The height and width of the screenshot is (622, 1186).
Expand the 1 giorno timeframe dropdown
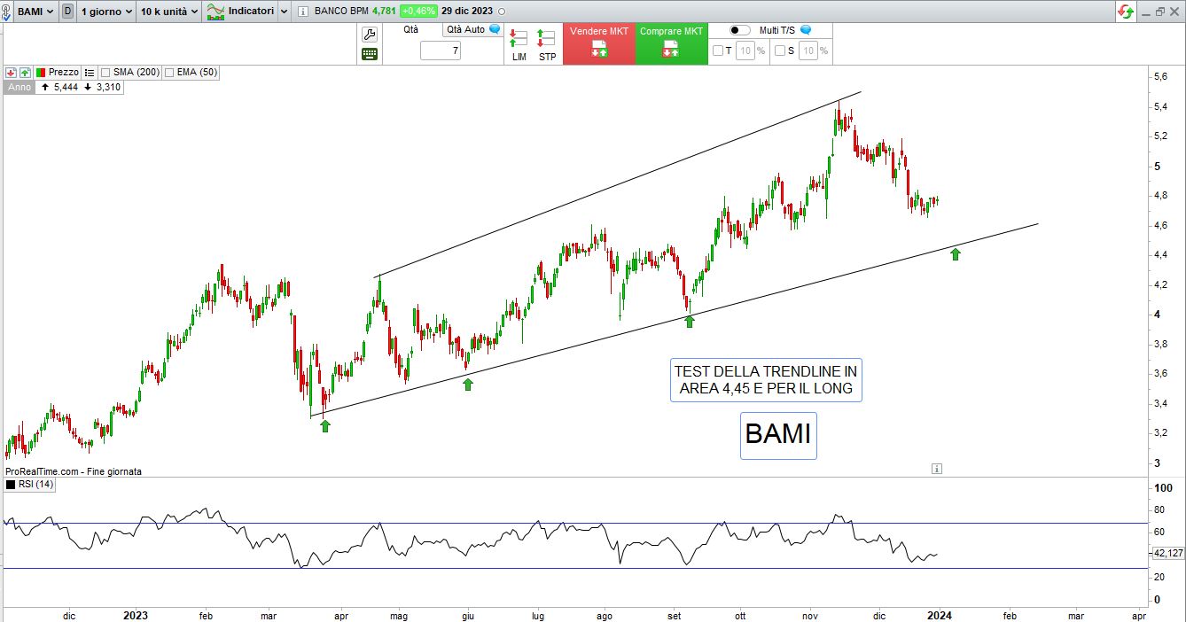tap(105, 12)
